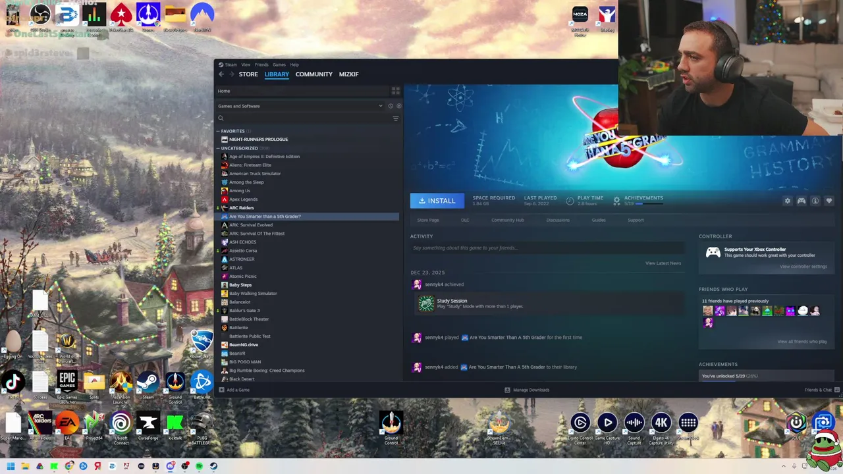The width and height of the screenshot is (843, 474).
Task: Click the Study Session achievement icon
Action: click(x=426, y=303)
